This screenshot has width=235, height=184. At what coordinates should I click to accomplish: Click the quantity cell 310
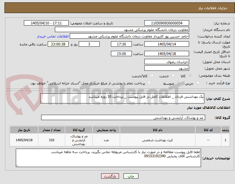tap(51, 140)
